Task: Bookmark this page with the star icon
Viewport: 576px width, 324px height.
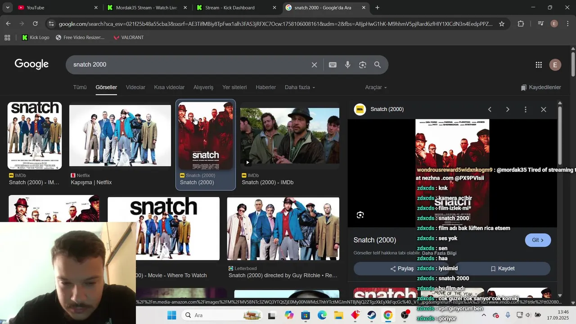Action: [x=502, y=24]
